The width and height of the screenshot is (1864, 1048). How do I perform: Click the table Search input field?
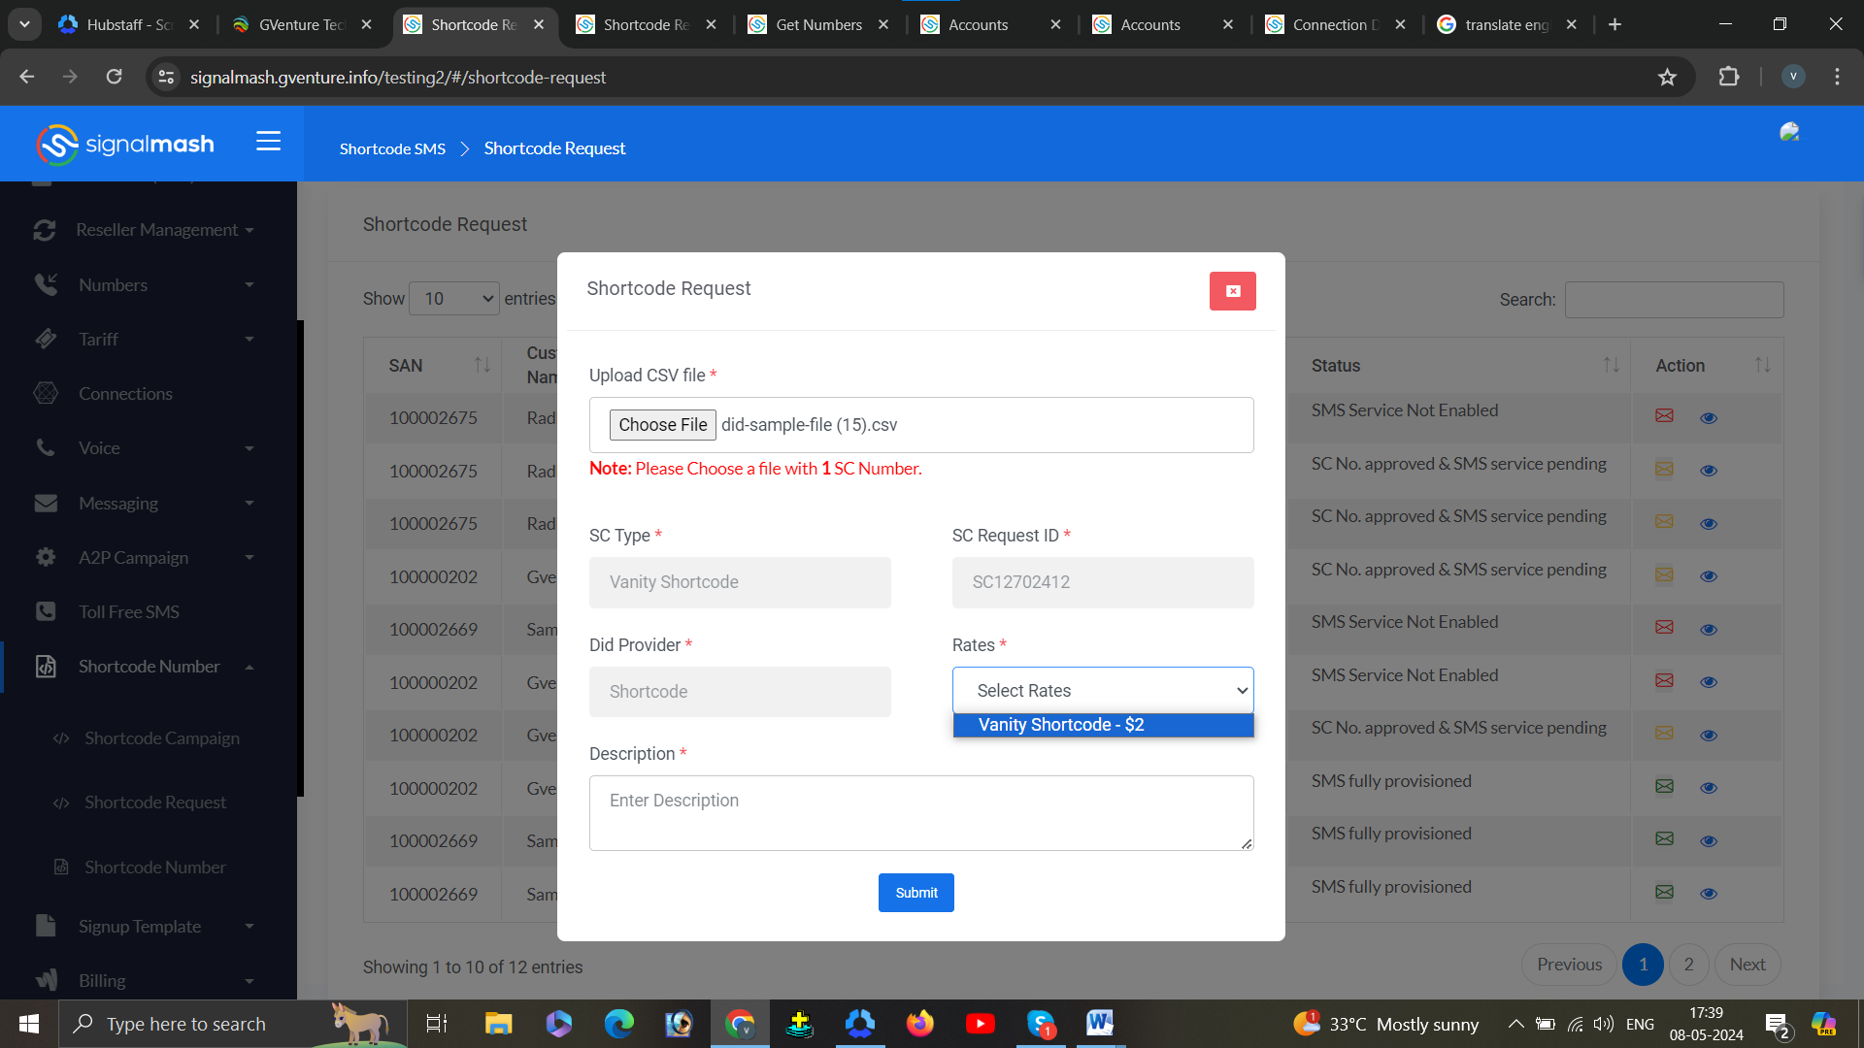point(1674,300)
